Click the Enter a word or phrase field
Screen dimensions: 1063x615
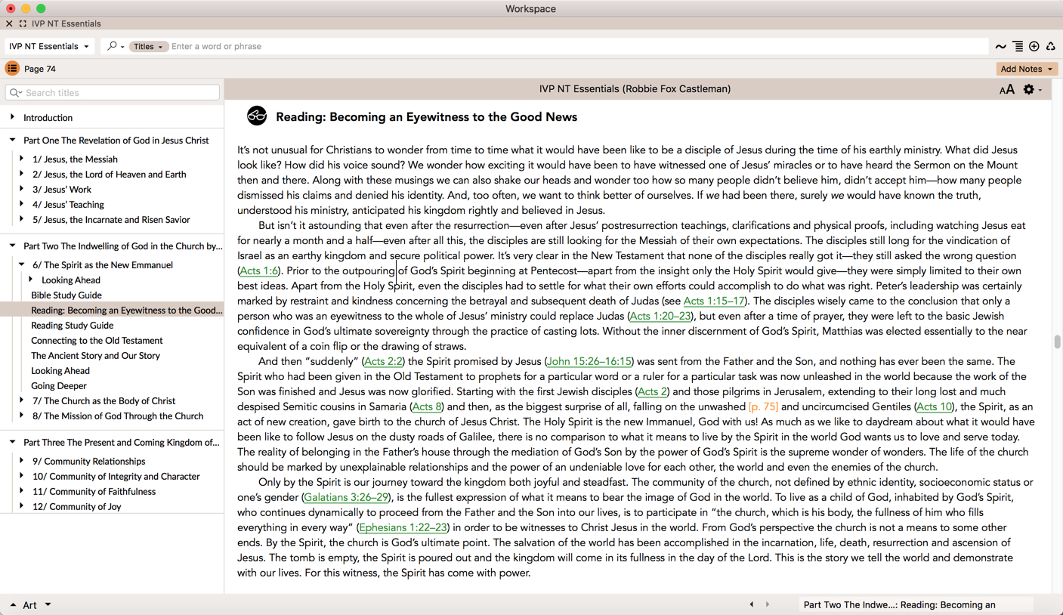[x=578, y=46]
